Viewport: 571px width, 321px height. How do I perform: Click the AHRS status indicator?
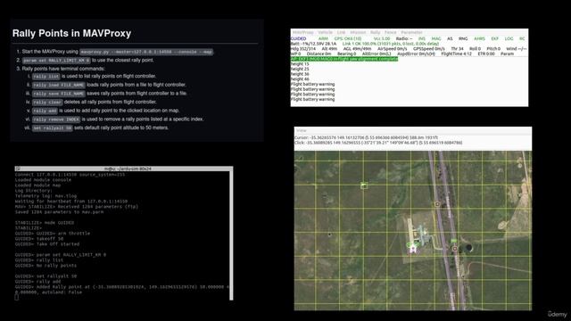(x=479, y=38)
